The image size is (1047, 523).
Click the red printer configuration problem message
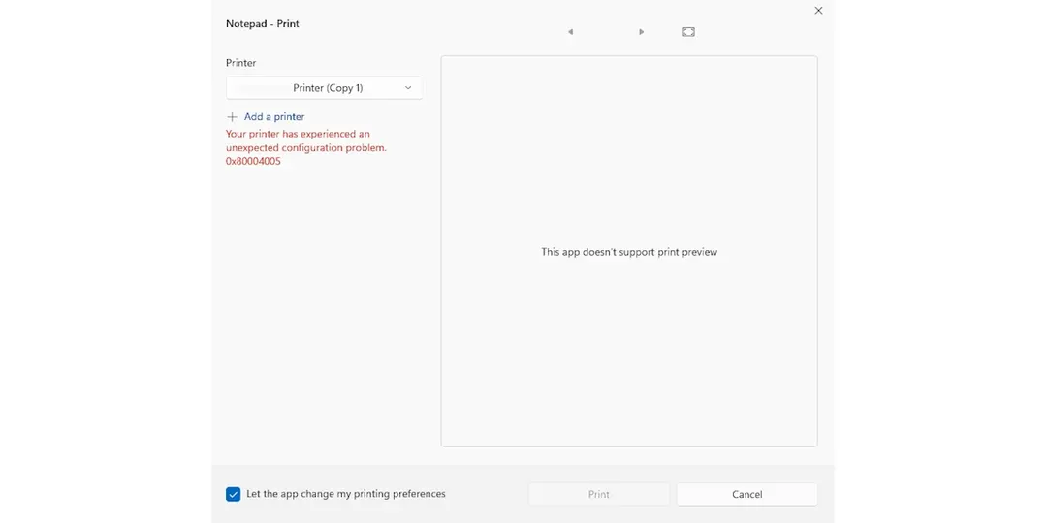(305, 147)
